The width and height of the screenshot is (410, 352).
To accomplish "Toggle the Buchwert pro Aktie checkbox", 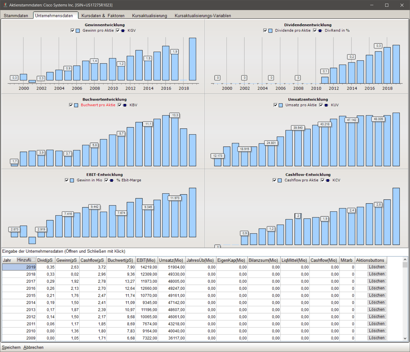I will (71, 105).
